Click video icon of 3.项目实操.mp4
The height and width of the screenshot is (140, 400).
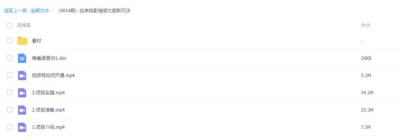[x=22, y=93]
